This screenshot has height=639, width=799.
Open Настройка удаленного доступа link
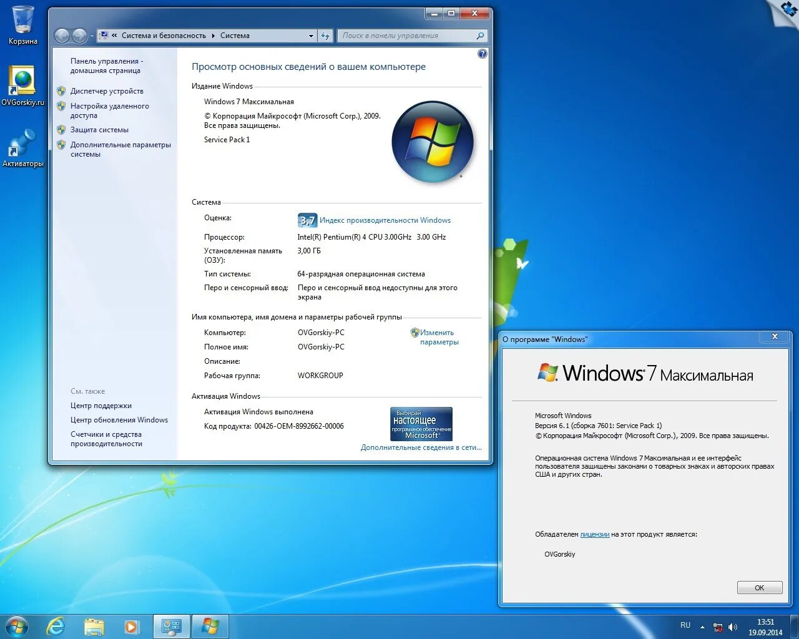coord(110,110)
